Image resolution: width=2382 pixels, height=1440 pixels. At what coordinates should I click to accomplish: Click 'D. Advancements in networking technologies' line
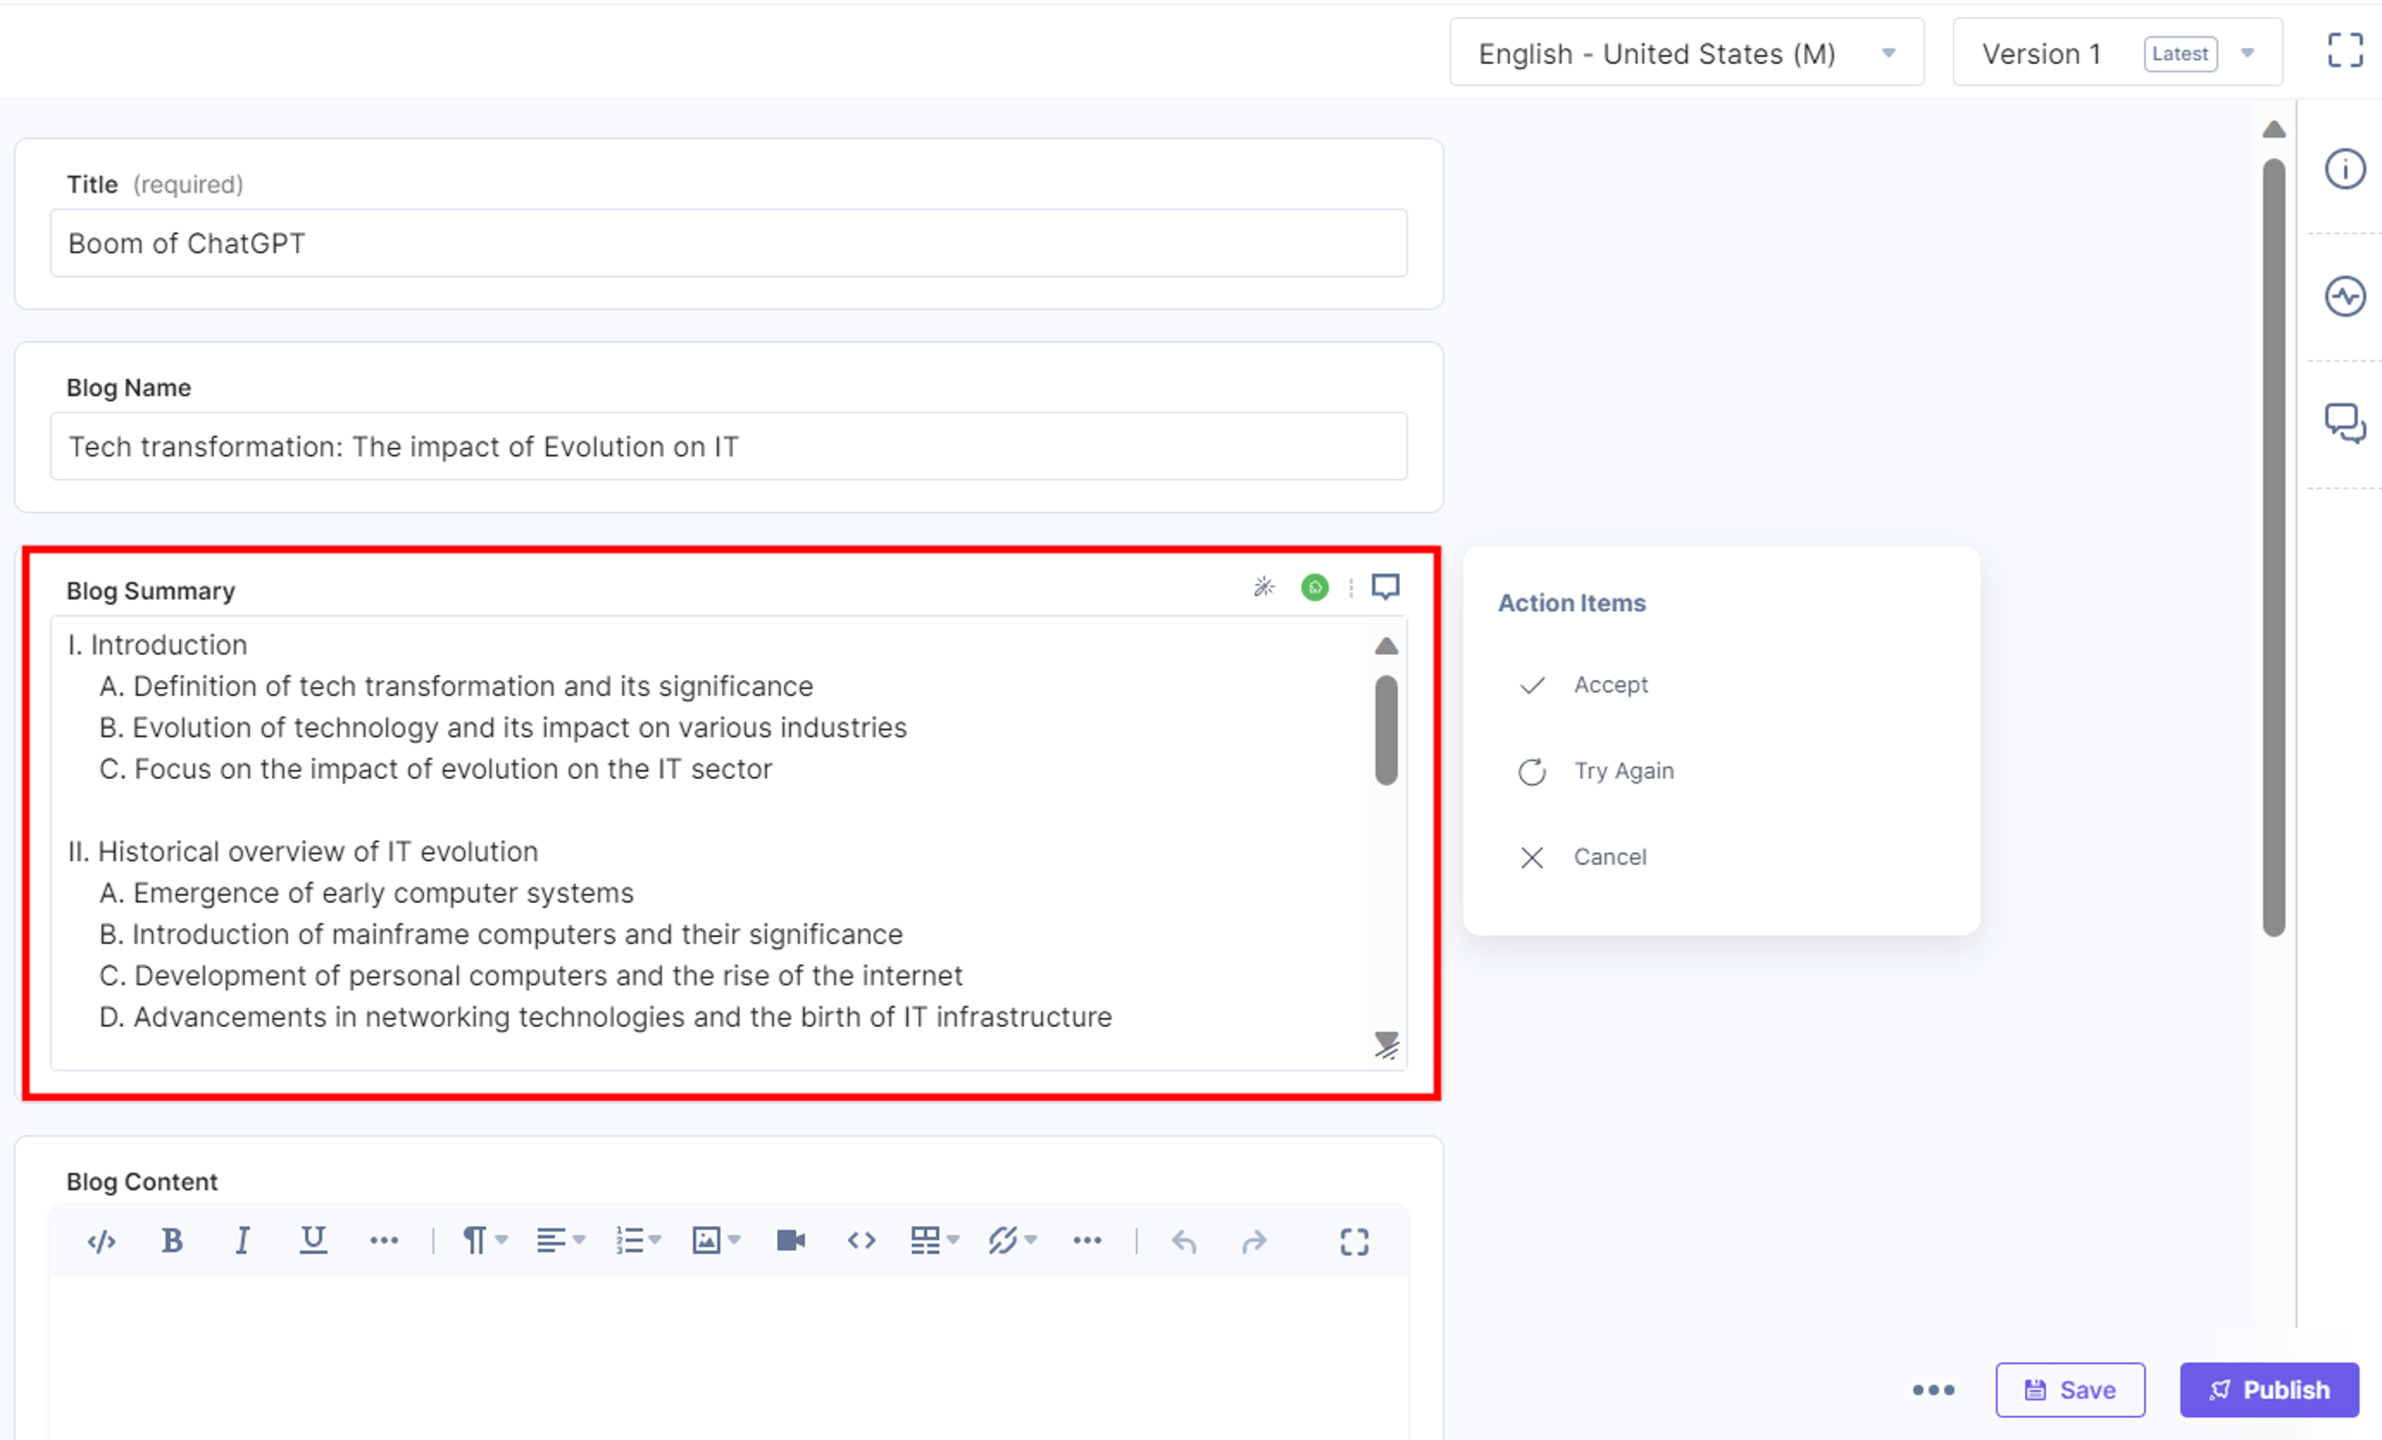click(605, 1016)
